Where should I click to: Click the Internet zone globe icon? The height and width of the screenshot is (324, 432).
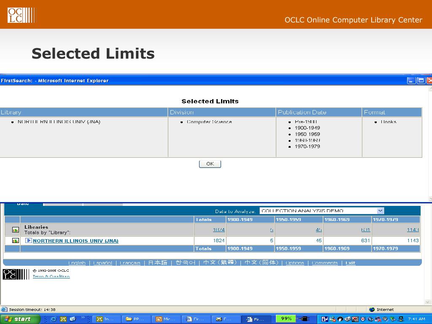click(x=372, y=309)
